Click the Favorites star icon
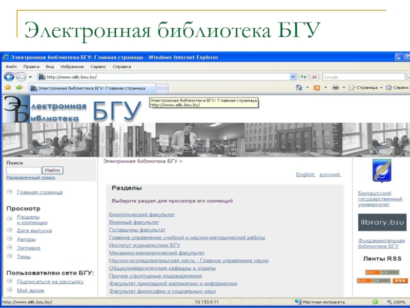This screenshot has height=308, width=410. 8,87
